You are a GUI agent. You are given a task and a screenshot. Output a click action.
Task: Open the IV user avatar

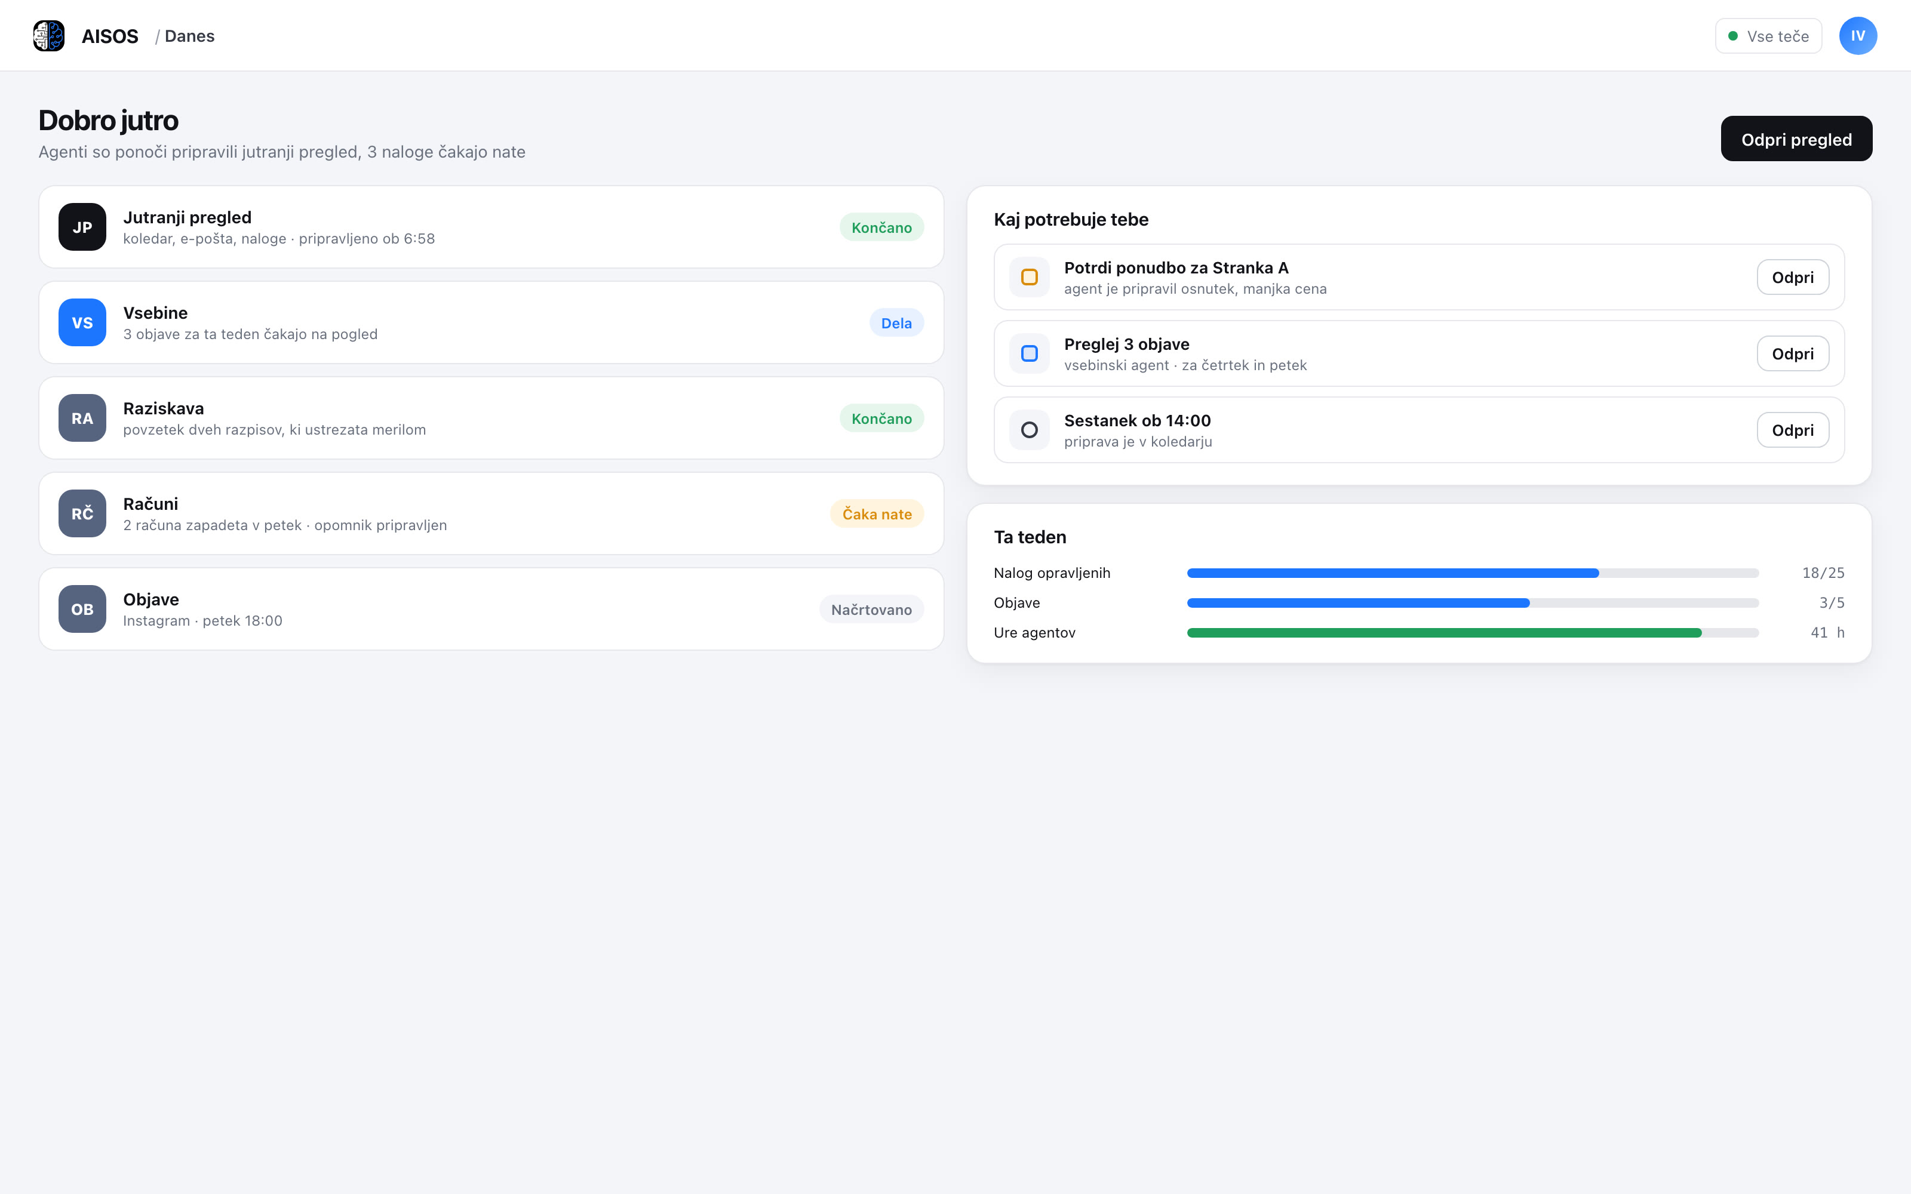tap(1857, 36)
